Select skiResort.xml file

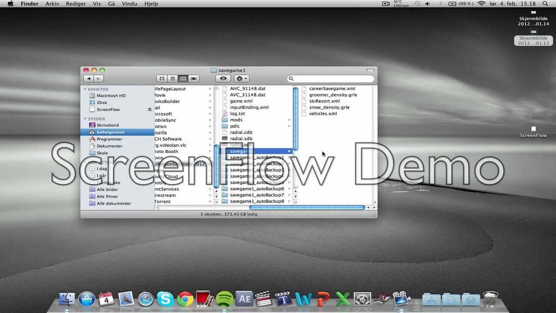coord(324,101)
